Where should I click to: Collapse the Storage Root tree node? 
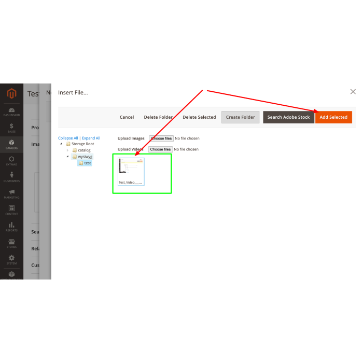61,144
